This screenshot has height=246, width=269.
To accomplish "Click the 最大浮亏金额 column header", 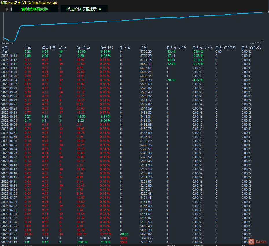I will tap(176, 48).
